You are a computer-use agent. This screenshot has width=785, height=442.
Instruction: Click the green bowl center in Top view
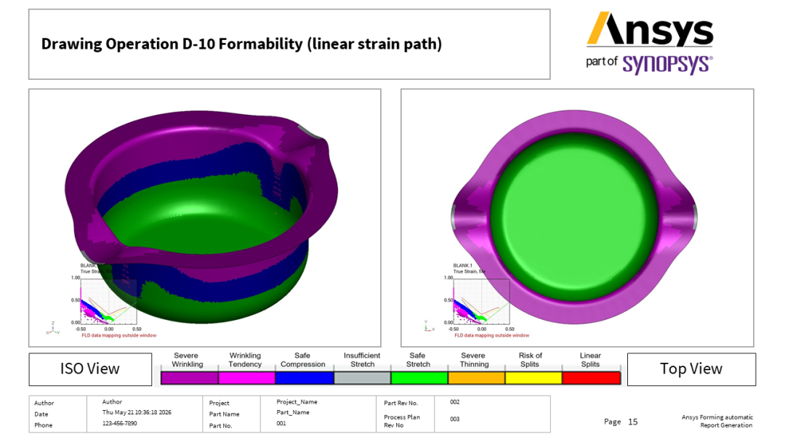click(x=574, y=217)
